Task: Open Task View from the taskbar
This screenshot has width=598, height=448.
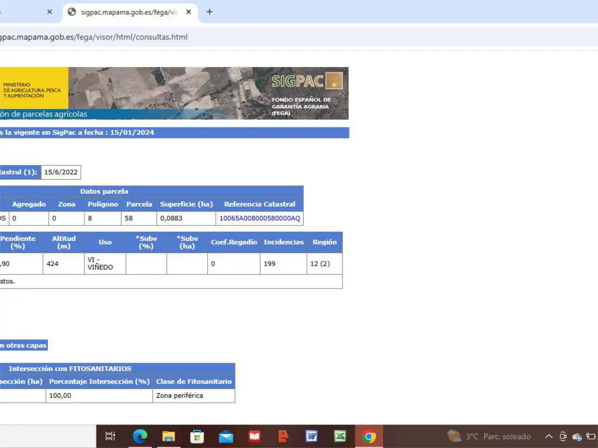Action: tap(110, 436)
